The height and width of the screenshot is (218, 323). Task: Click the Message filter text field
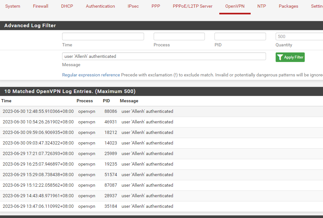click(x=164, y=56)
